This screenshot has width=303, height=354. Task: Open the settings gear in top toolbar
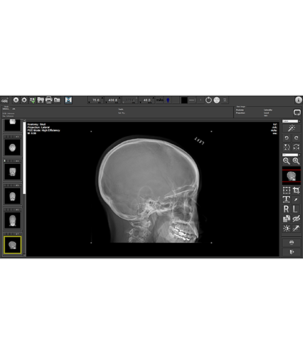[24, 100]
